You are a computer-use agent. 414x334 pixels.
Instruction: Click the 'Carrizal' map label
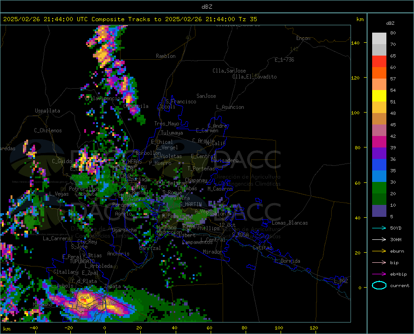click(x=149, y=248)
